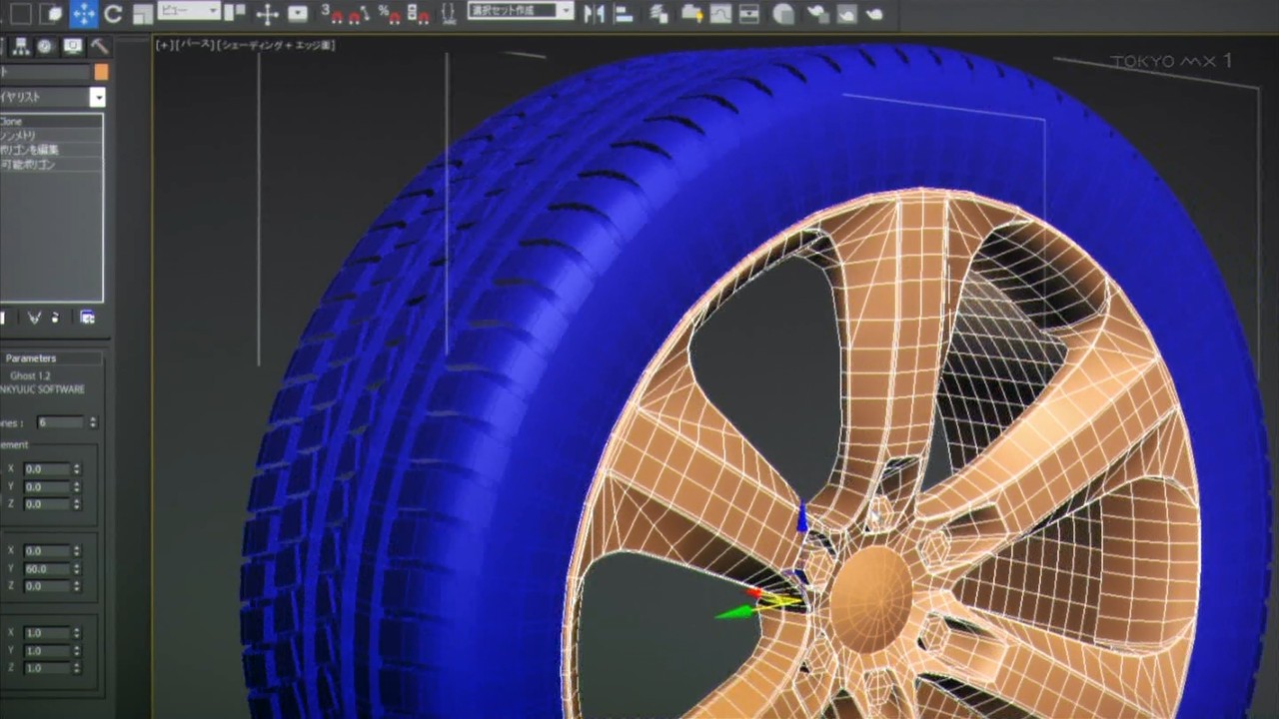Click the orange object color swatch

click(101, 73)
